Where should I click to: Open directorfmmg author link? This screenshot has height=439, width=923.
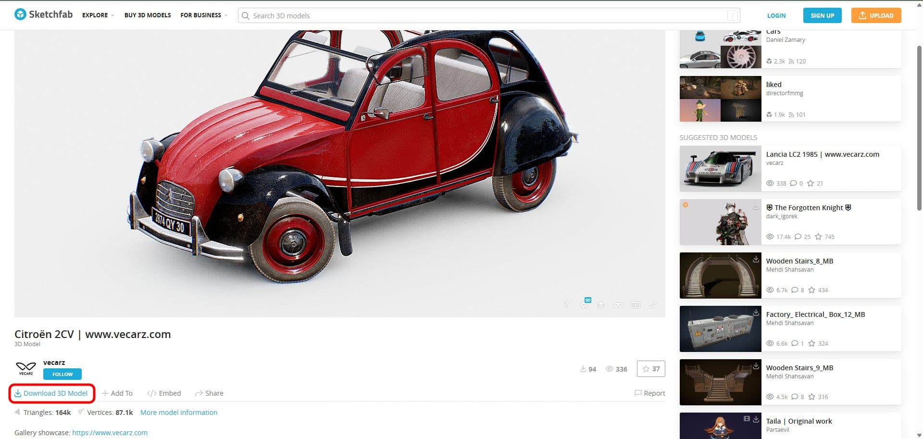[x=785, y=93]
